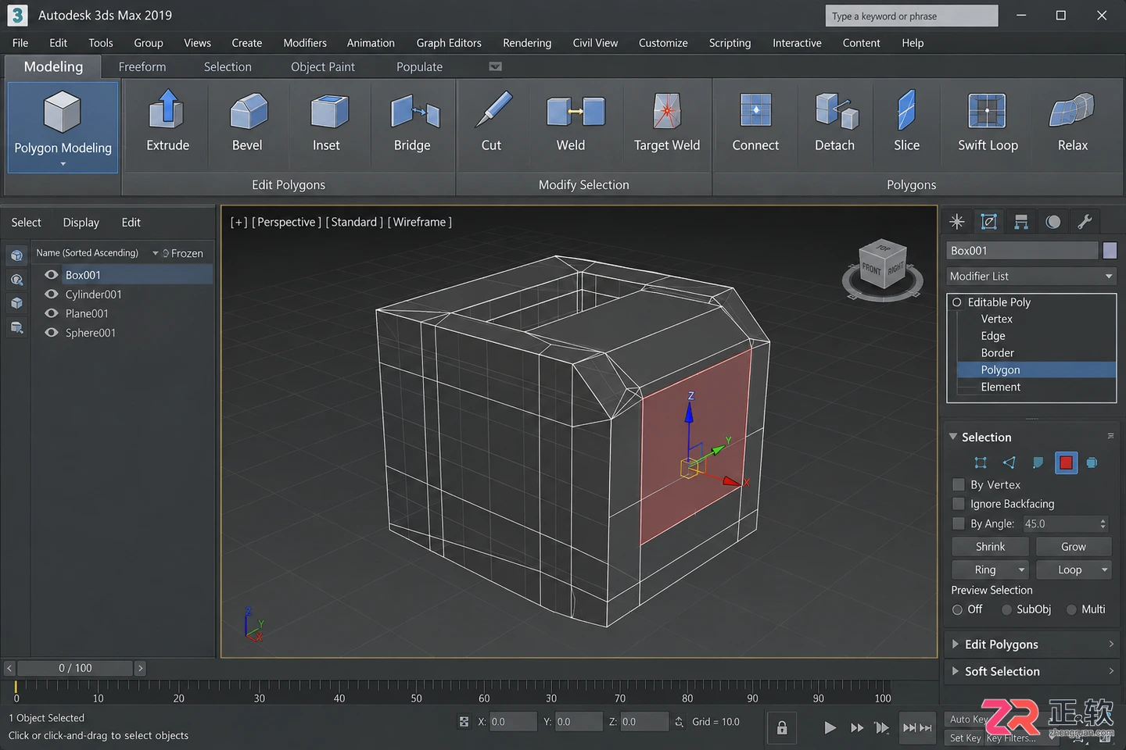
Task: Click the time slider 0 / 100 handle
Action: pos(75,668)
